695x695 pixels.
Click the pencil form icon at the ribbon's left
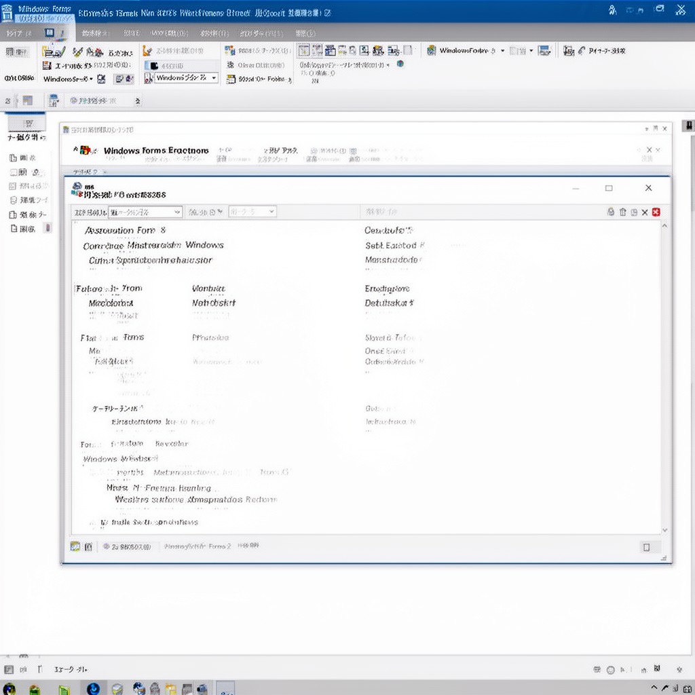pos(54,52)
